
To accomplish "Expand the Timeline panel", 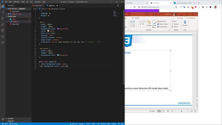I will click(x=18, y=121).
